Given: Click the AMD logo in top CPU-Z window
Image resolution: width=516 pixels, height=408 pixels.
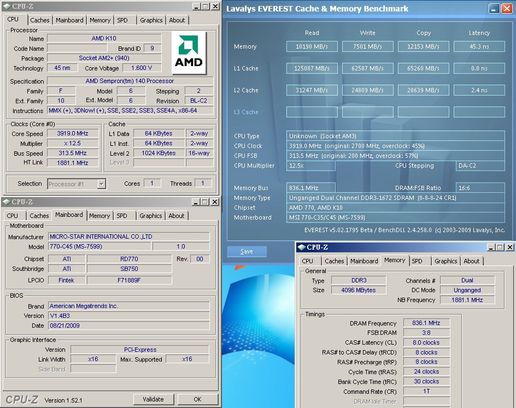Looking at the screenshot, I should tap(189, 52).
